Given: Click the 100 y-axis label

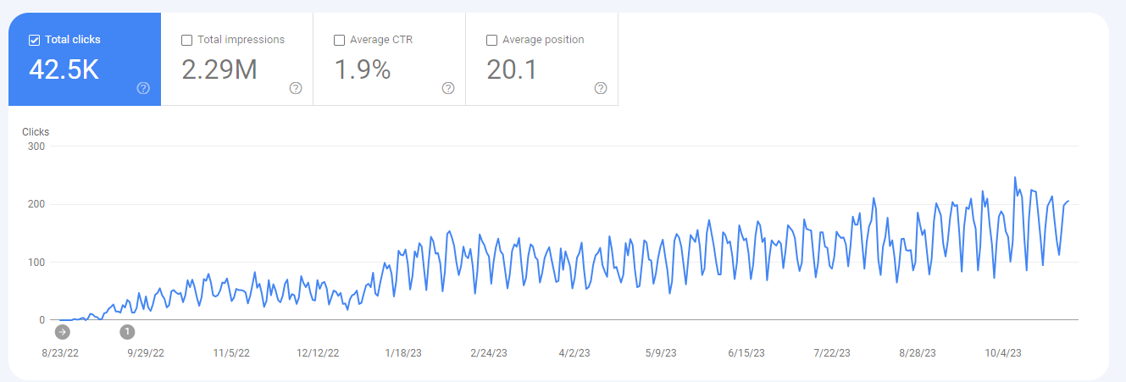Looking at the screenshot, I should click(x=36, y=262).
